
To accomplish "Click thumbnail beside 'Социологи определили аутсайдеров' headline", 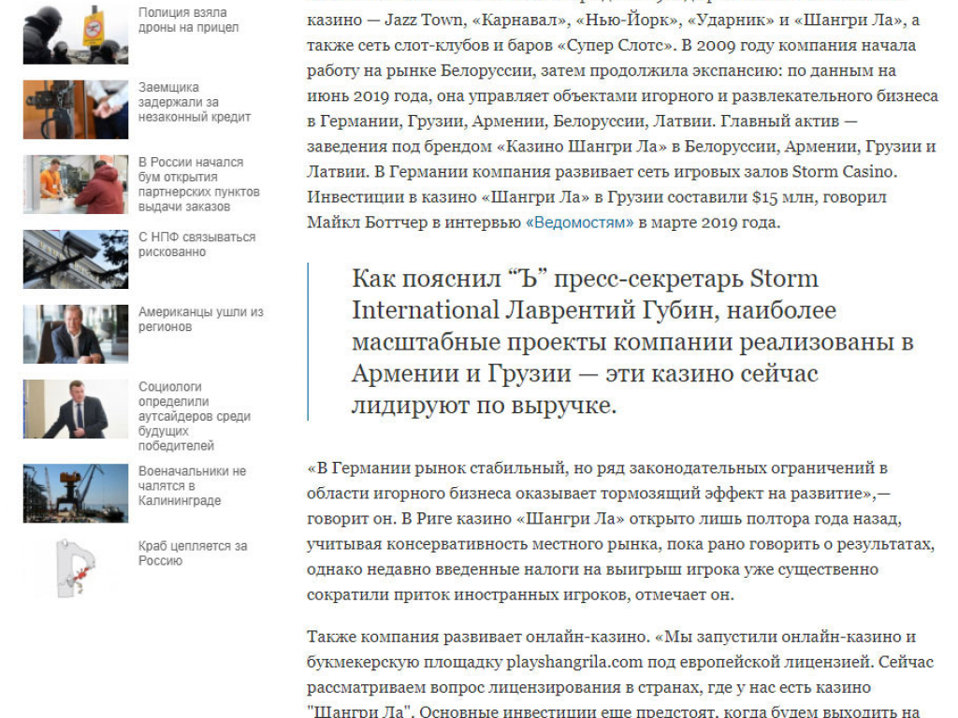I will click(x=76, y=409).
